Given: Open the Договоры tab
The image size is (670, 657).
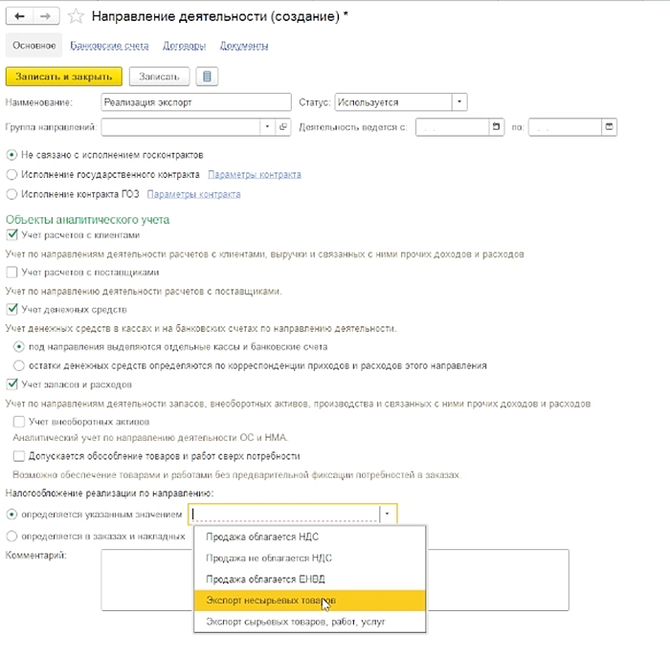Looking at the screenshot, I should [184, 46].
